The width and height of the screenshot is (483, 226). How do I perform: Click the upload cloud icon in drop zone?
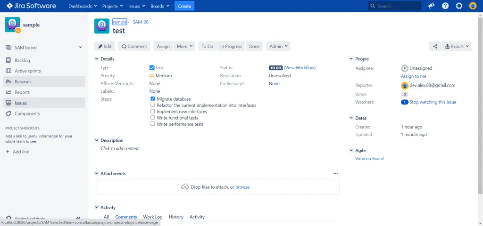(185, 187)
